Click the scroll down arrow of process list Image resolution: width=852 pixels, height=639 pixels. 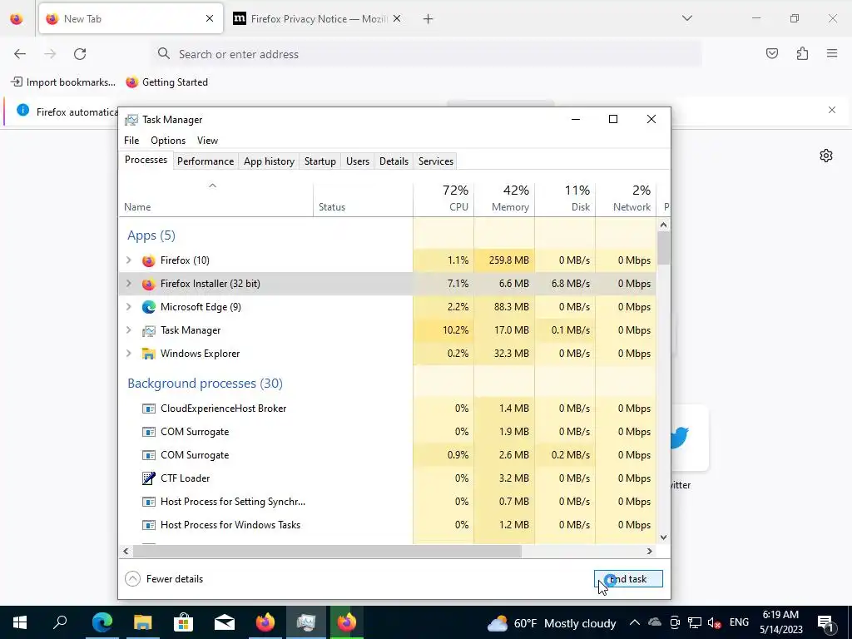coord(663,537)
